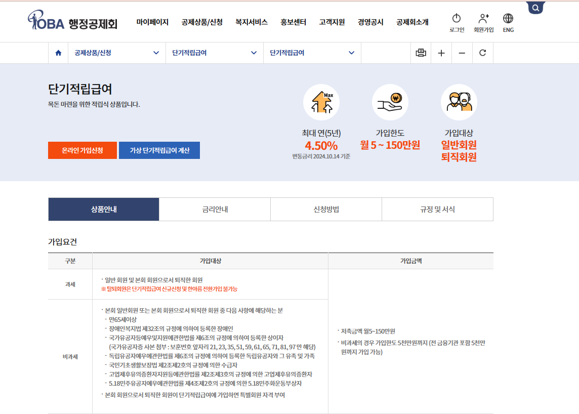This screenshot has width=579, height=414.
Task: Switch to the 규정 및 서식 tab
Action: 438,210
